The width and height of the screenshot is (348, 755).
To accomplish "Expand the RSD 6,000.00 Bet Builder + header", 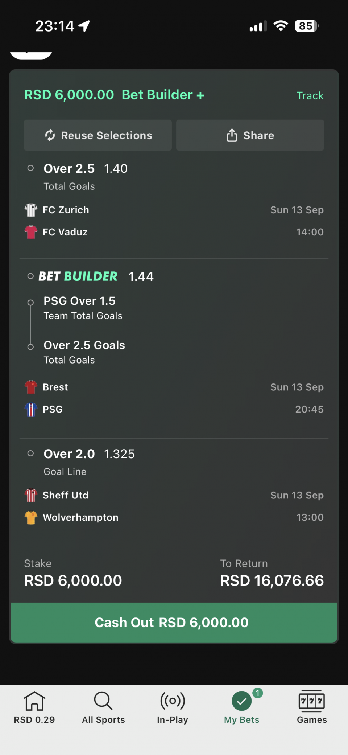I will [115, 95].
